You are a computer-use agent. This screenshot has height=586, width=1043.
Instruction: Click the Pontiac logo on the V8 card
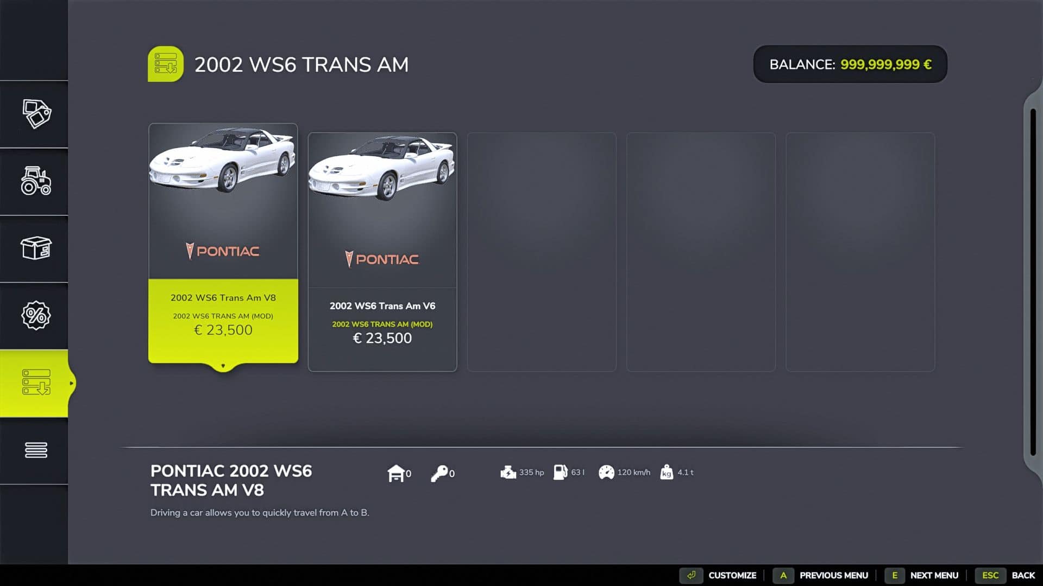coord(223,251)
